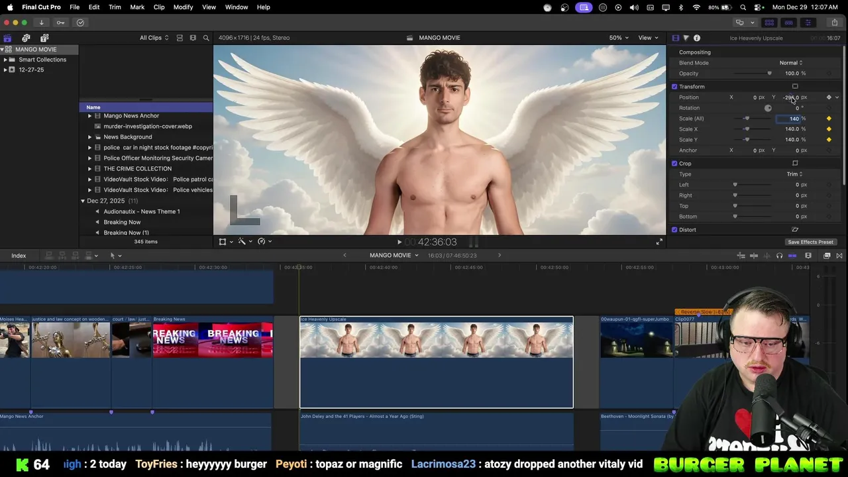Open the Crop Type Trim dropdown
This screenshot has height=477, width=848.
(794, 174)
